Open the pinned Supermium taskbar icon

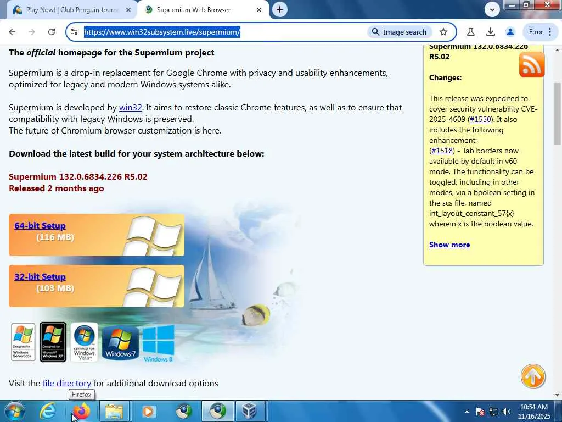183,411
